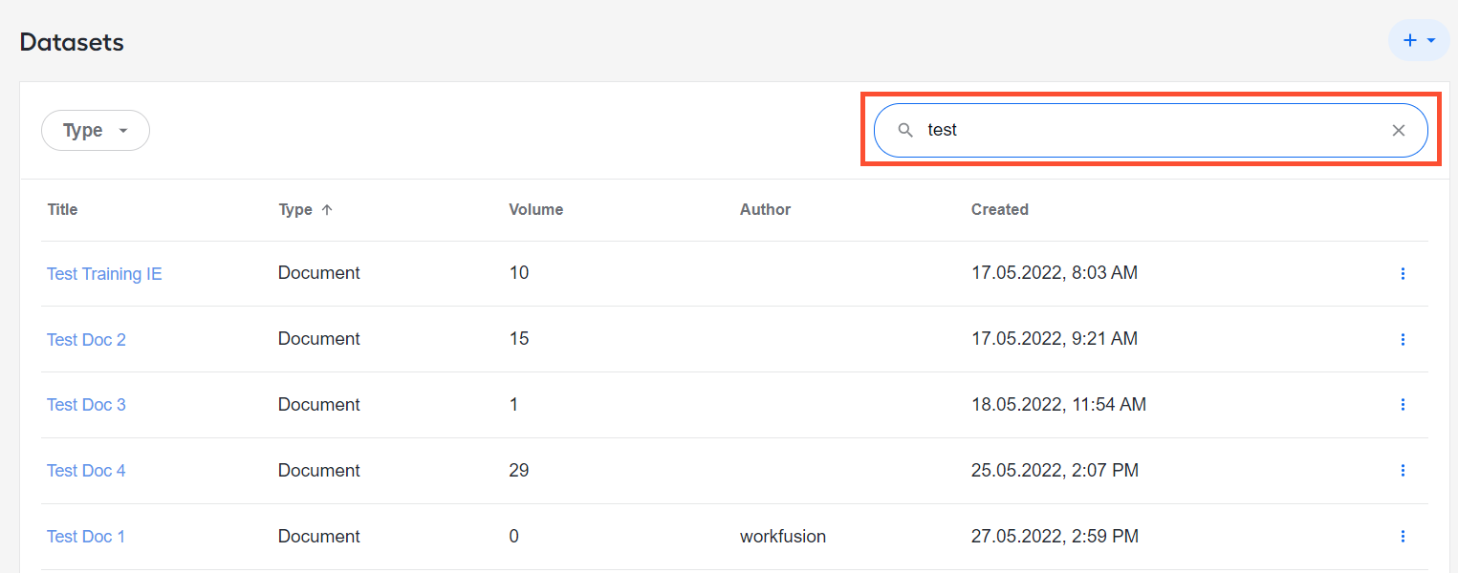
Task: Open more options for Test Doc 1
Action: click(x=1403, y=537)
